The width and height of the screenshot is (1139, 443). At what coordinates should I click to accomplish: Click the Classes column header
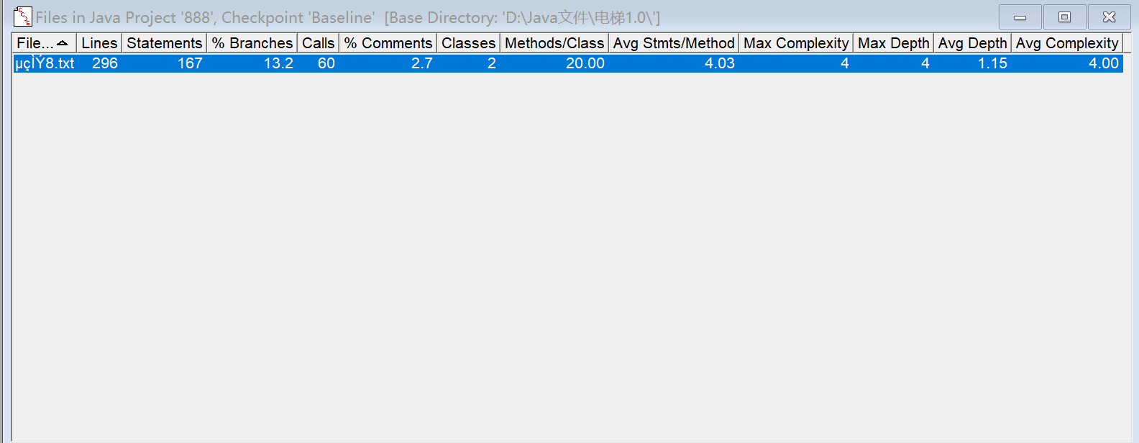[468, 43]
